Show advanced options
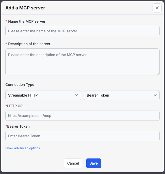This screenshot has height=174, width=165. click(x=23, y=148)
